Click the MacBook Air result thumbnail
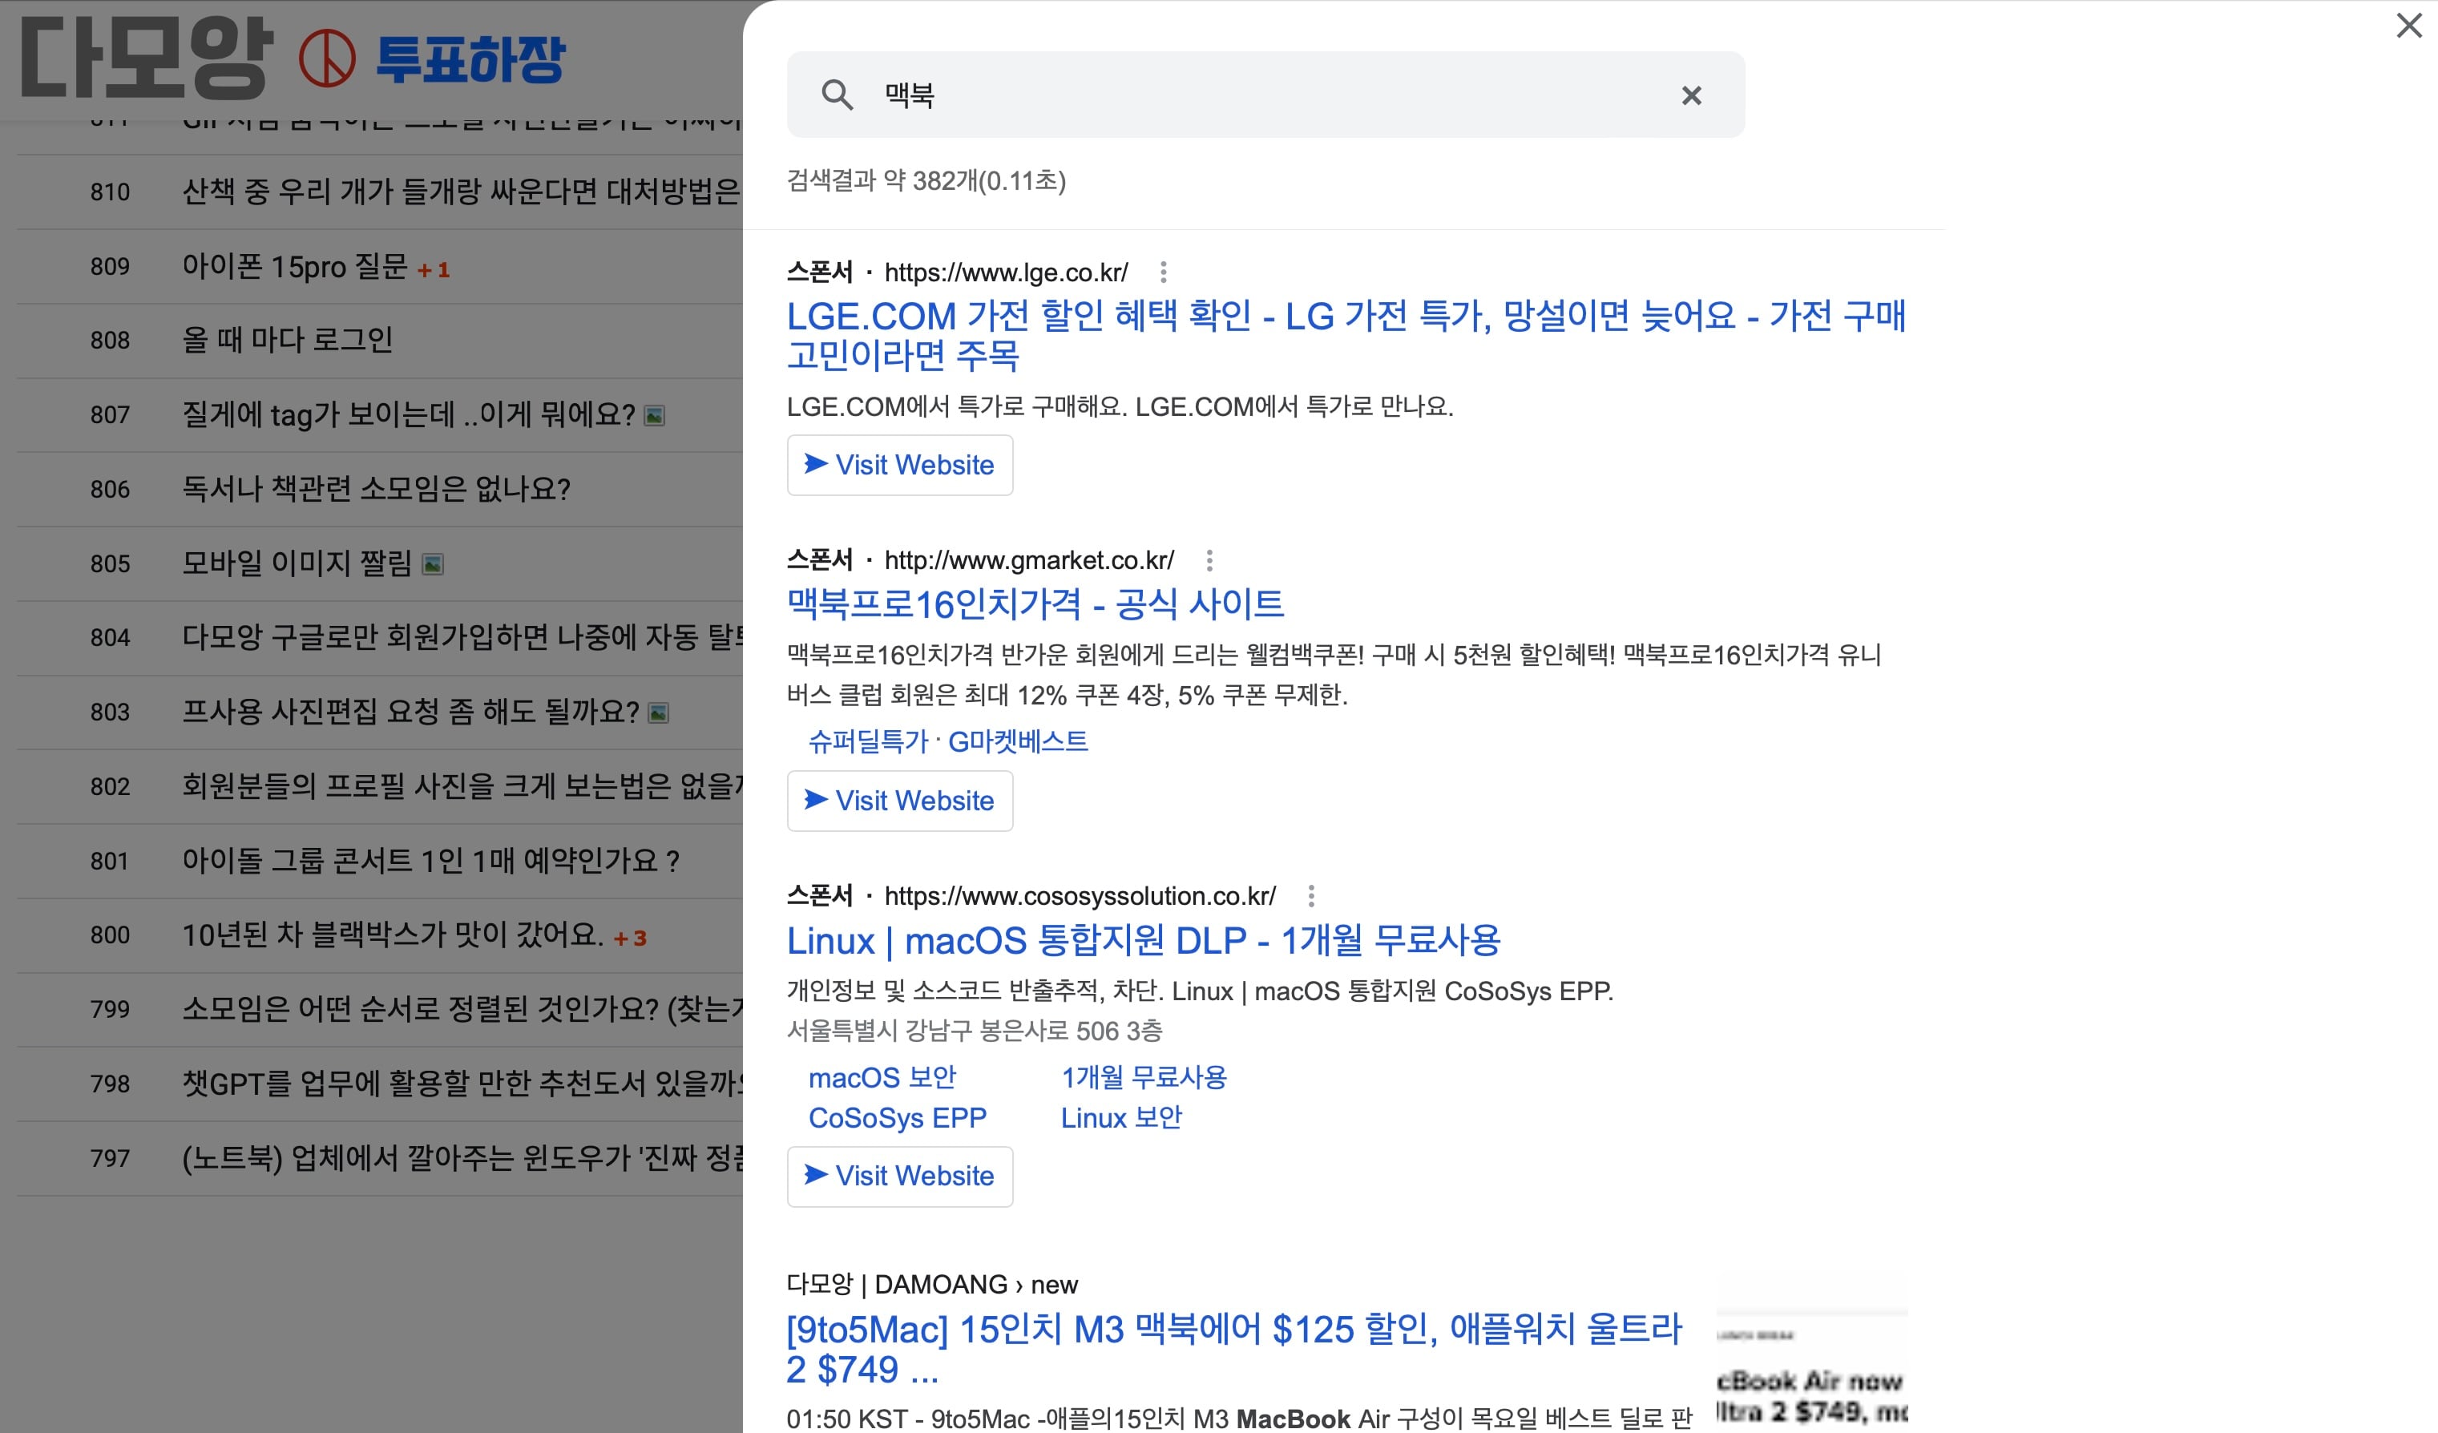Viewport: 2438px width, 1433px height. 1811,1367
